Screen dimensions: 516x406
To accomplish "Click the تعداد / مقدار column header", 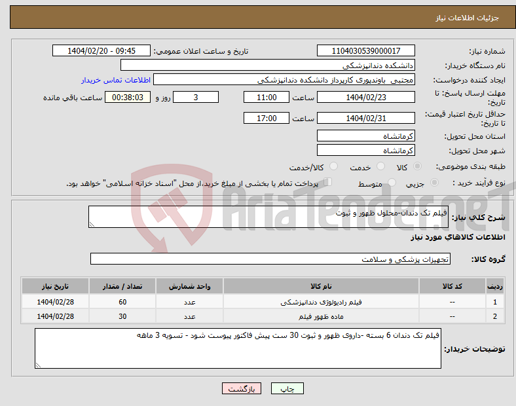I will pyautogui.click(x=122, y=286).
